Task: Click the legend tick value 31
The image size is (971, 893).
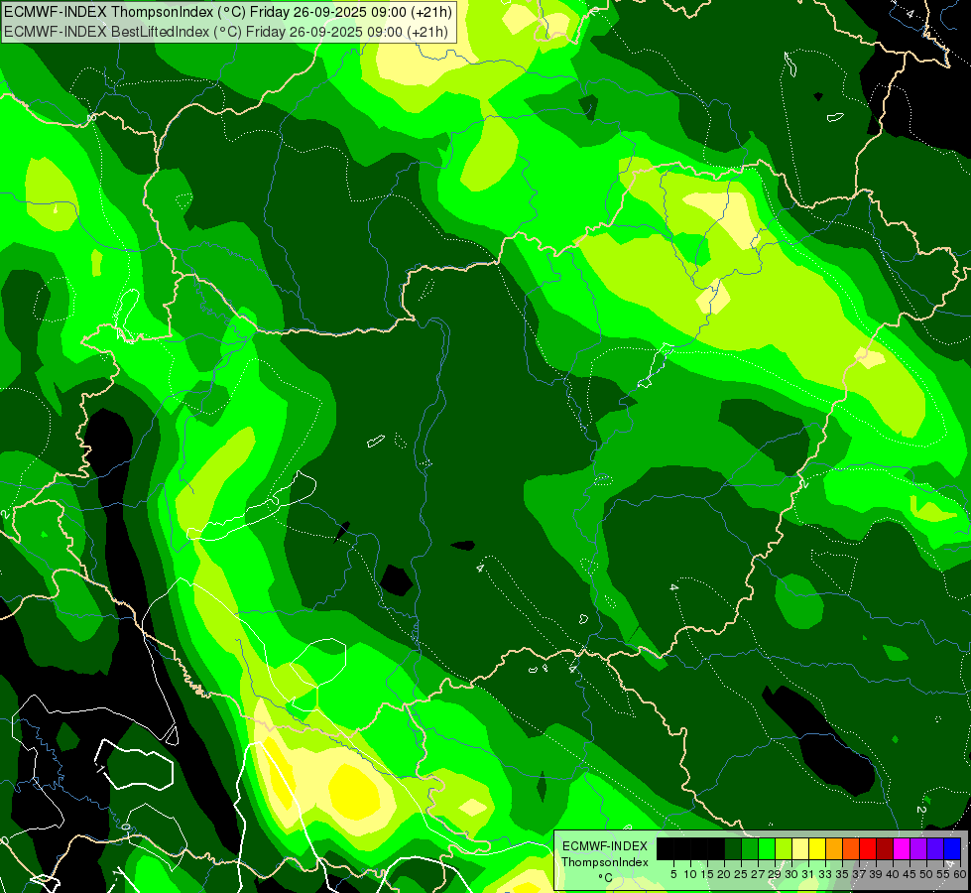Action: (808, 874)
